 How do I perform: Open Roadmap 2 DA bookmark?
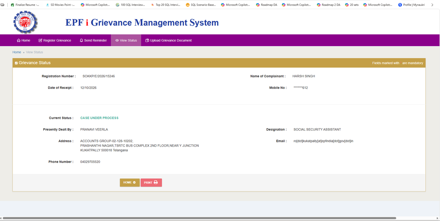[x=329, y=5]
